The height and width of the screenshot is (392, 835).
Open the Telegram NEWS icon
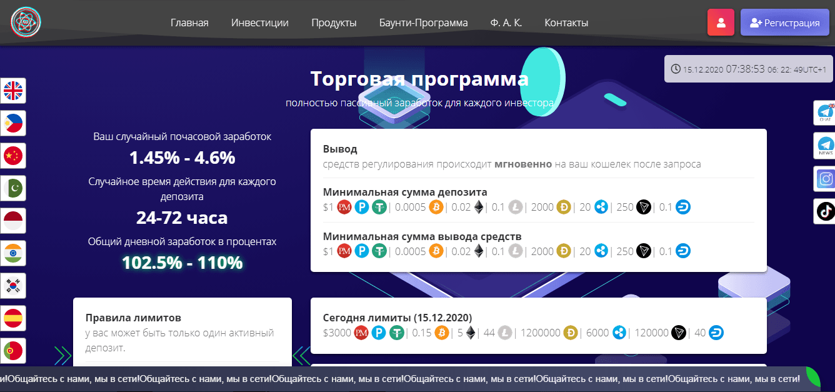(825, 146)
